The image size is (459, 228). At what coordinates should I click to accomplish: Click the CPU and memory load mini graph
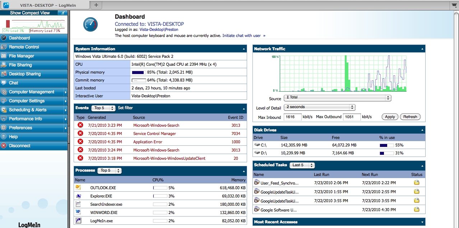tap(34, 24)
